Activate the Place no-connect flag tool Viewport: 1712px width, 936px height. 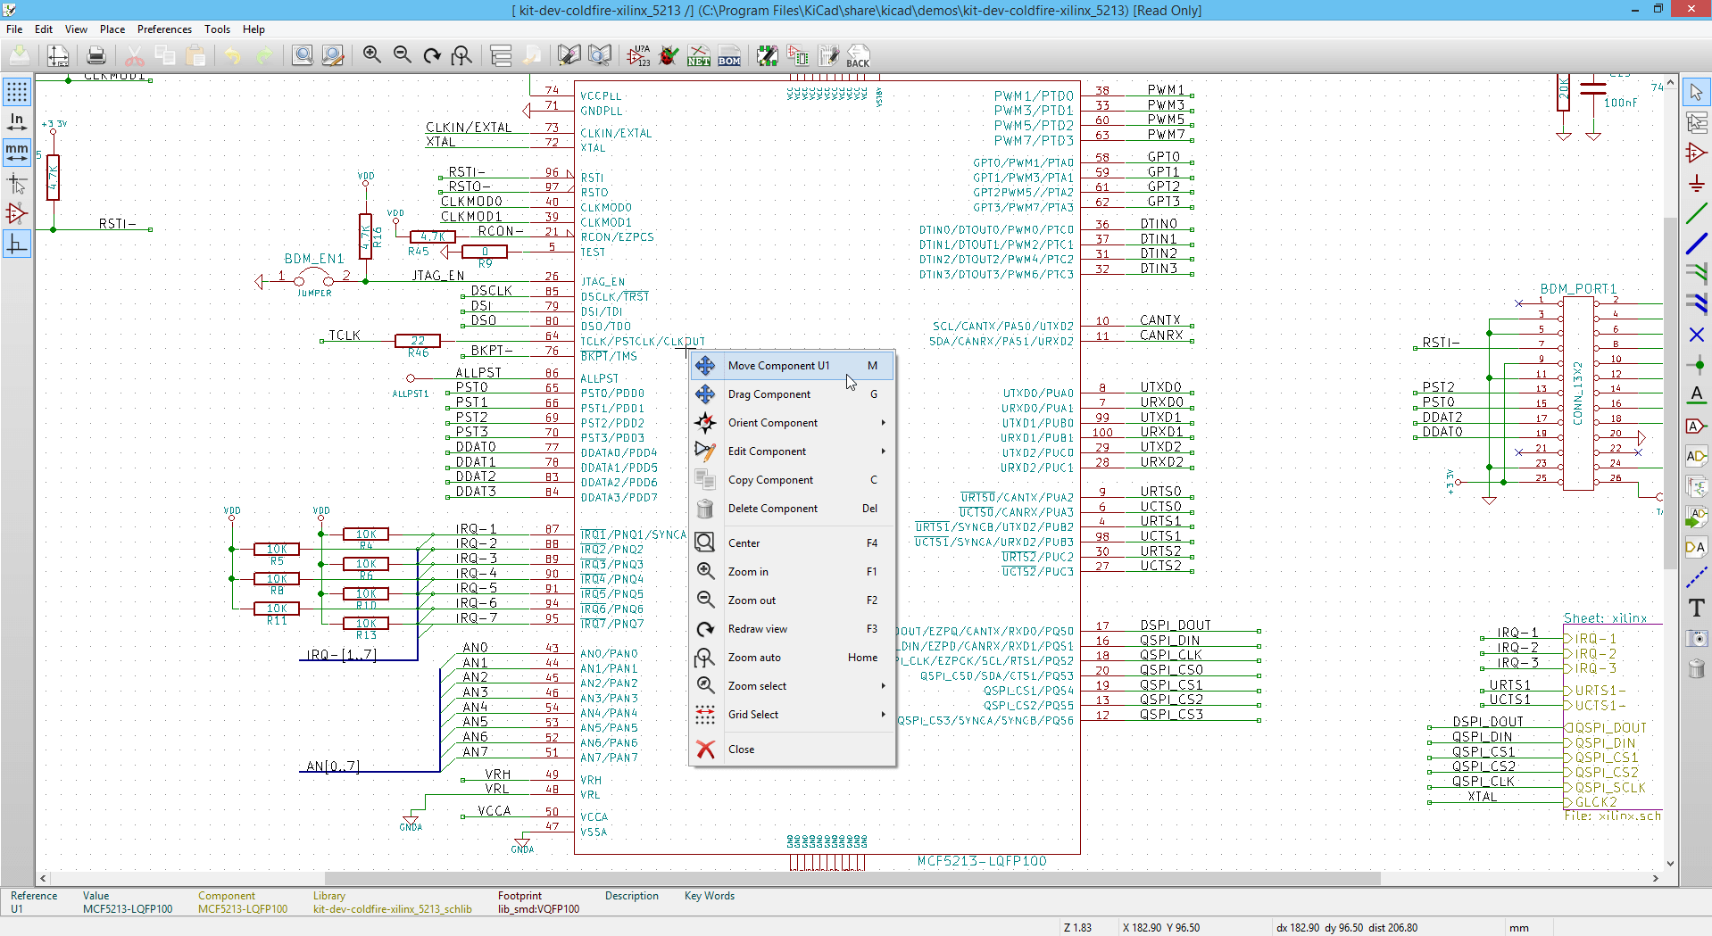(x=1696, y=335)
